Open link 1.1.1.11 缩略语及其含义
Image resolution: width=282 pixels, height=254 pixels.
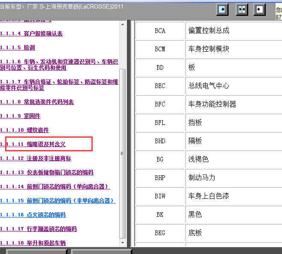click(x=33, y=144)
